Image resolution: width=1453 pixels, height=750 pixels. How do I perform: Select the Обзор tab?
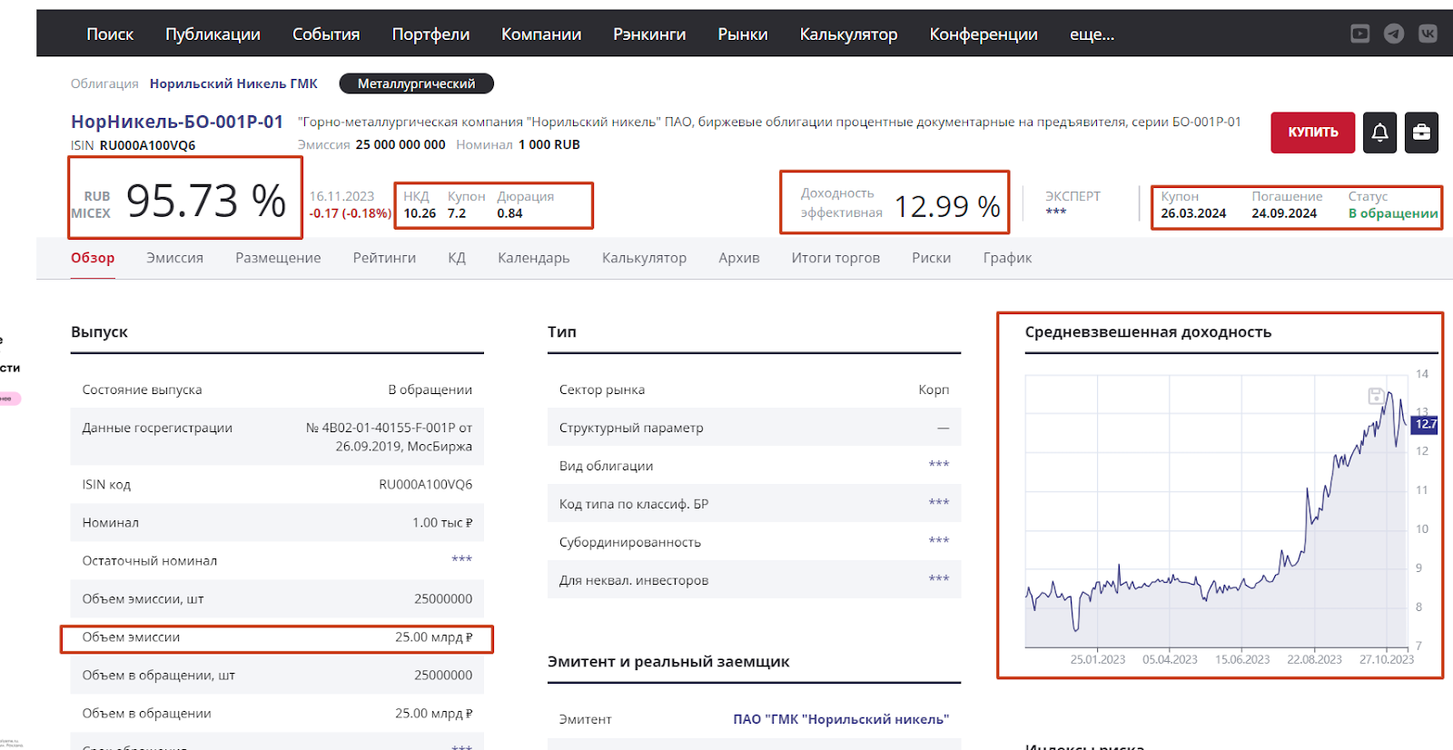(x=93, y=258)
